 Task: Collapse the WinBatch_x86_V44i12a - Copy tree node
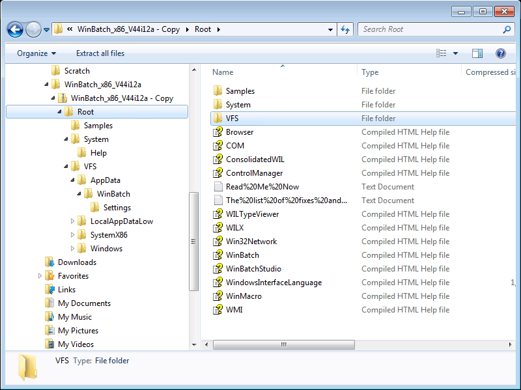pyautogui.click(x=53, y=98)
